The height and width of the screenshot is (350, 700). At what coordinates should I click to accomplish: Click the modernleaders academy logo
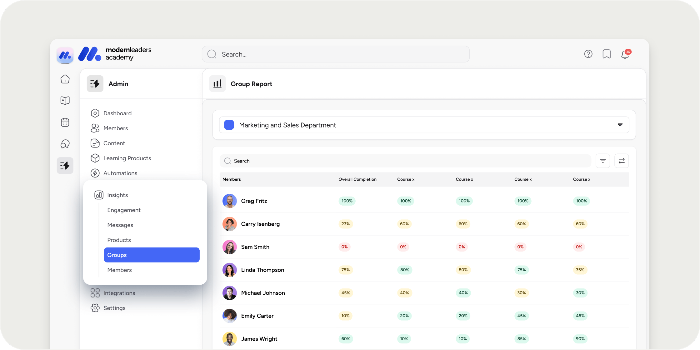115,54
